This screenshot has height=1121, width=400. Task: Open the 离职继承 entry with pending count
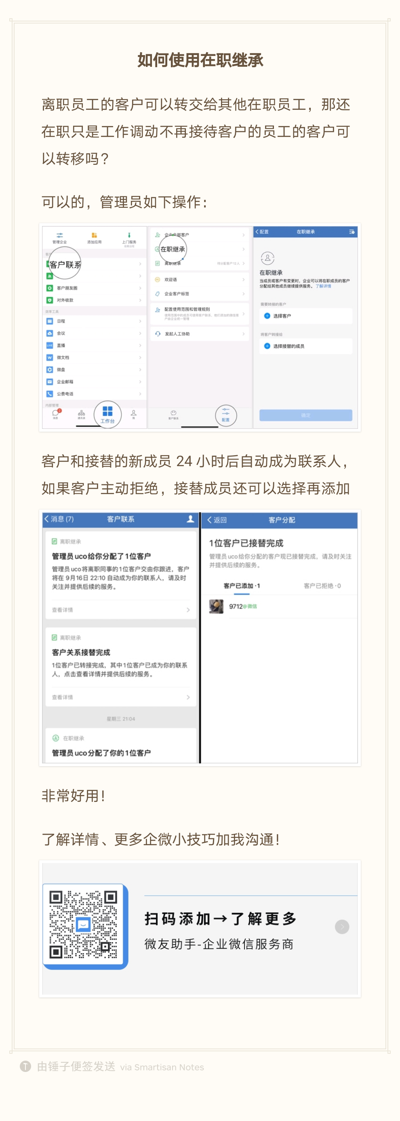click(200, 264)
